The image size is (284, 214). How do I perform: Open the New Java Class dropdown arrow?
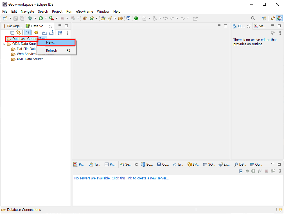(96, 18)
